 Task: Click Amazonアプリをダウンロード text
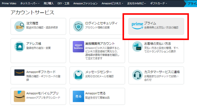click(x=43, y=98)
